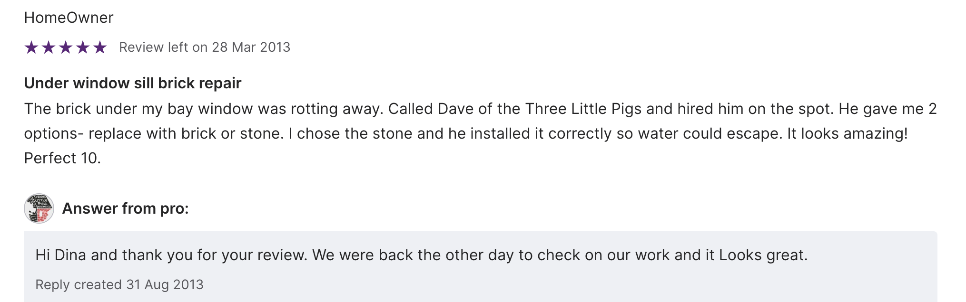The height and width of the screenshot is (302, 966).
Task: Click "The brick under my bay window" sentence
Action: coord(138,109)
